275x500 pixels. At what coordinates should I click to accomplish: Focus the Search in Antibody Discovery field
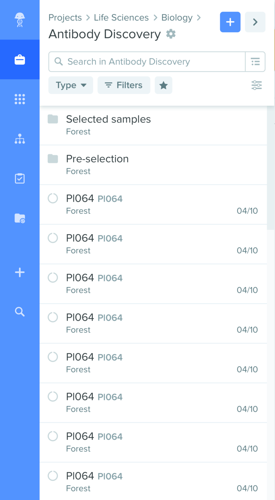[x=147, y=62]
